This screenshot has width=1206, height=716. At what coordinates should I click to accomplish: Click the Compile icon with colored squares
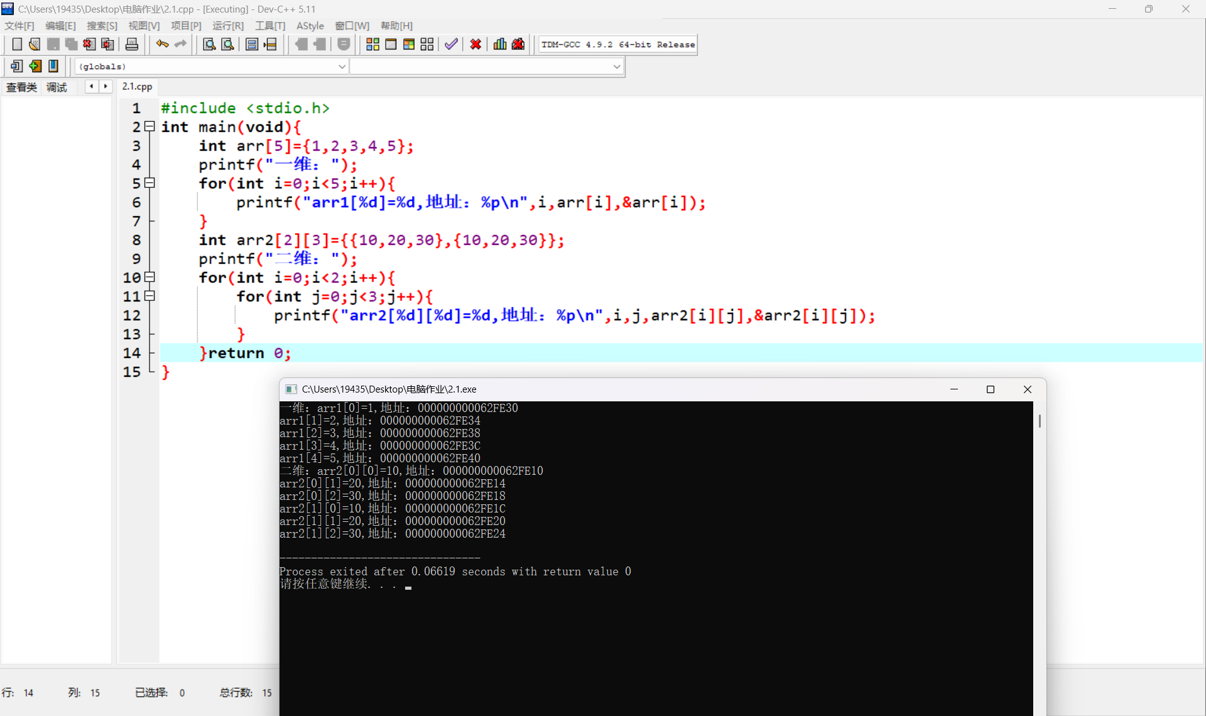372,44
